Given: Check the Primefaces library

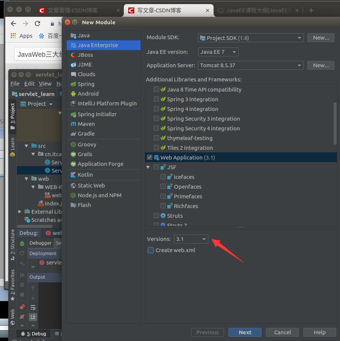Looking at the screenshot, I should coord(163,196).
